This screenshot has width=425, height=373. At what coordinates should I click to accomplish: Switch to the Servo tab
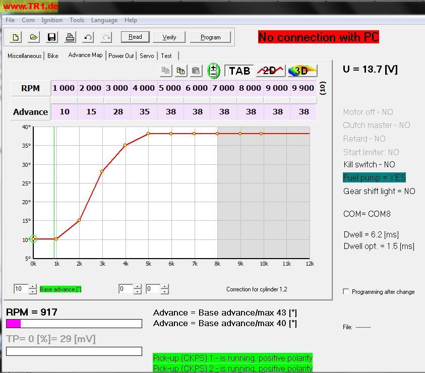(x=147, y=56)
